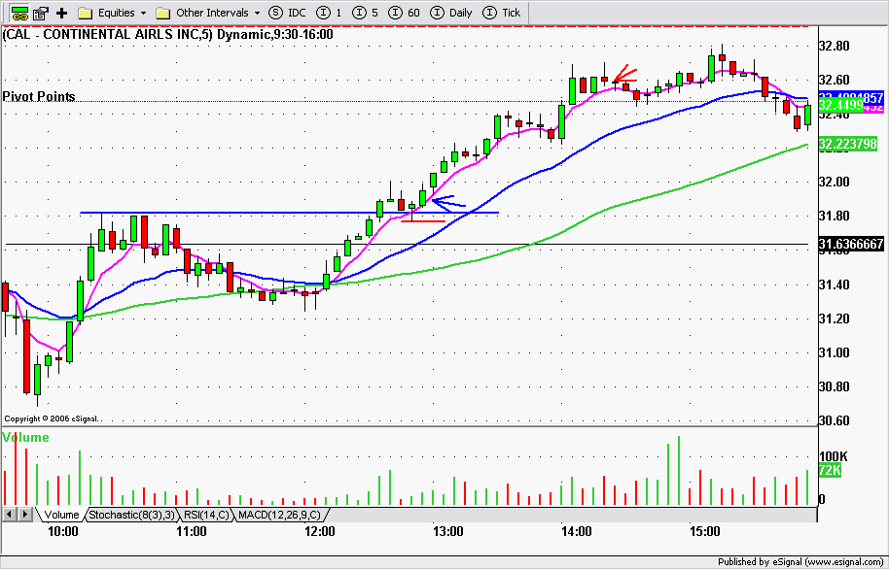The width and height of the screenshot is (889, 569).
Task: Switch to the 1-minute interval
Action: [x=330, y=13]
